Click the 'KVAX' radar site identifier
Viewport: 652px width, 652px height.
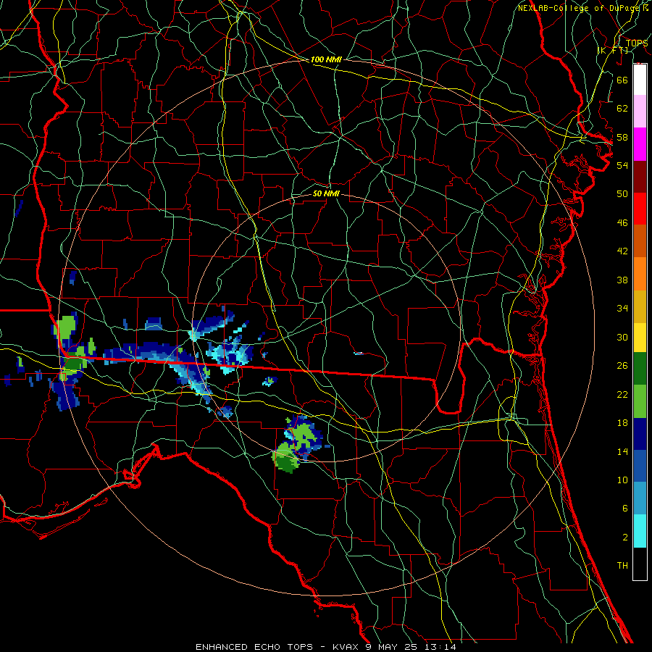click(347, 647)
